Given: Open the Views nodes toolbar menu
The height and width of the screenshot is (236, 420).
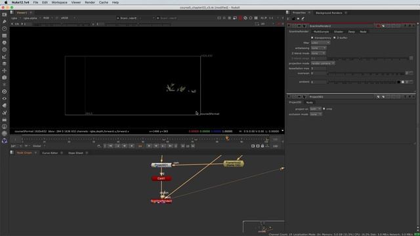Looking at the screenshot, I should [5, 99].
